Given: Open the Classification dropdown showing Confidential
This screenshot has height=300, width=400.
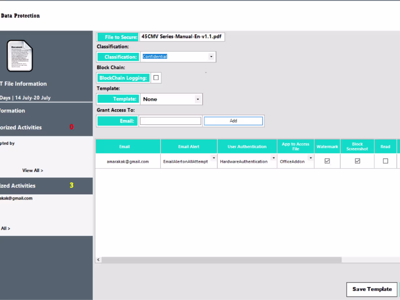Looking at the screenshot, I should 211,57.
